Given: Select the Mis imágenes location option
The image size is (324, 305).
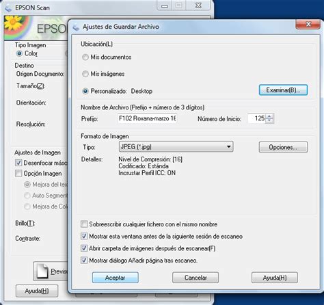Looking at the screenshot, I should [85, 74].
